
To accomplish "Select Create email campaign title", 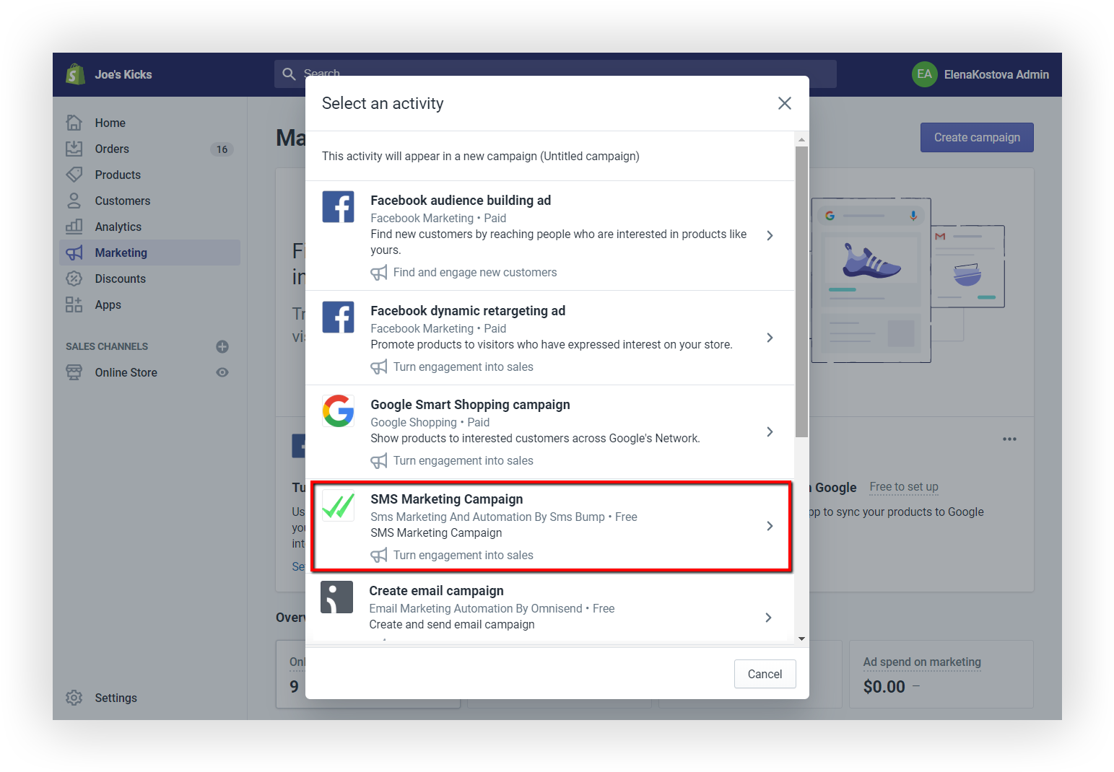I will [x=437, y=591].
